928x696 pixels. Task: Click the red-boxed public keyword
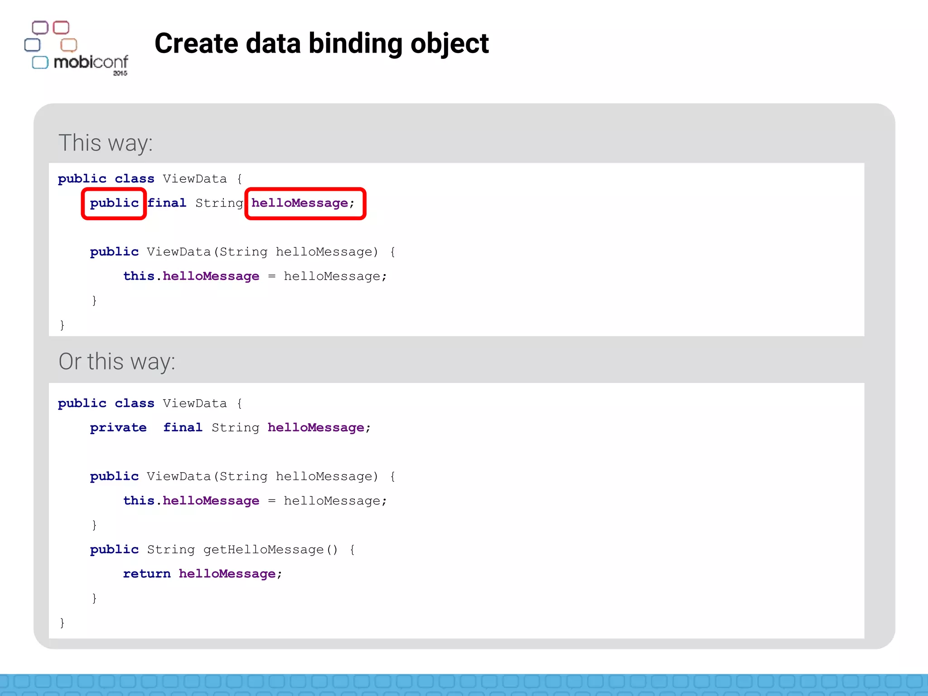[114, 203]
